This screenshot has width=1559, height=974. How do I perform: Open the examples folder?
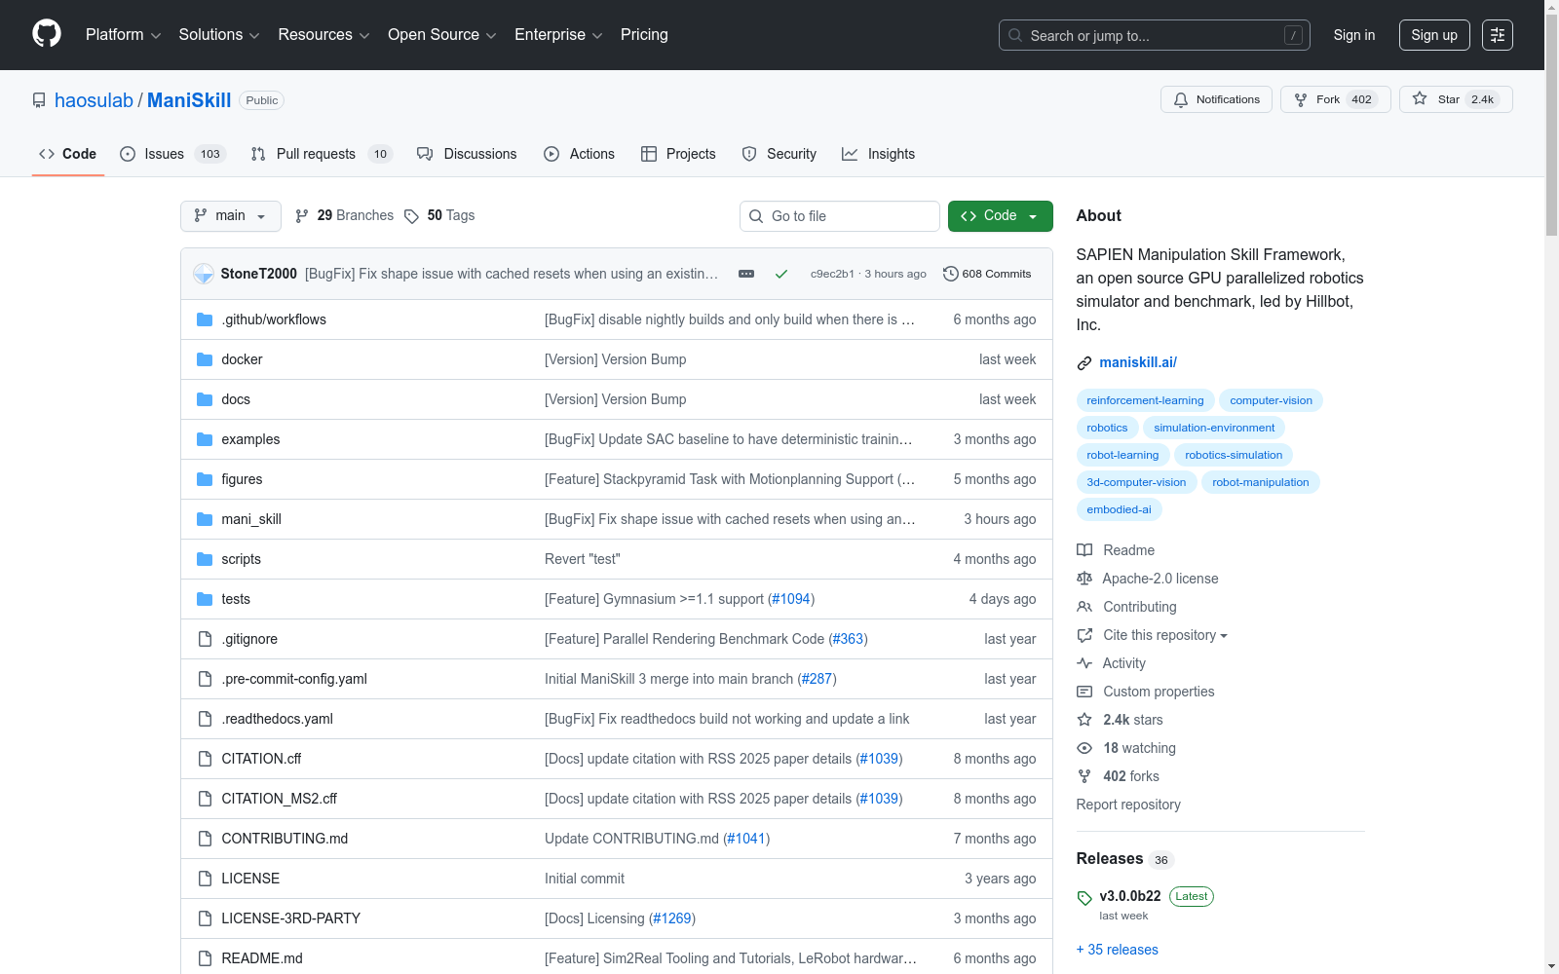point(250,439)
